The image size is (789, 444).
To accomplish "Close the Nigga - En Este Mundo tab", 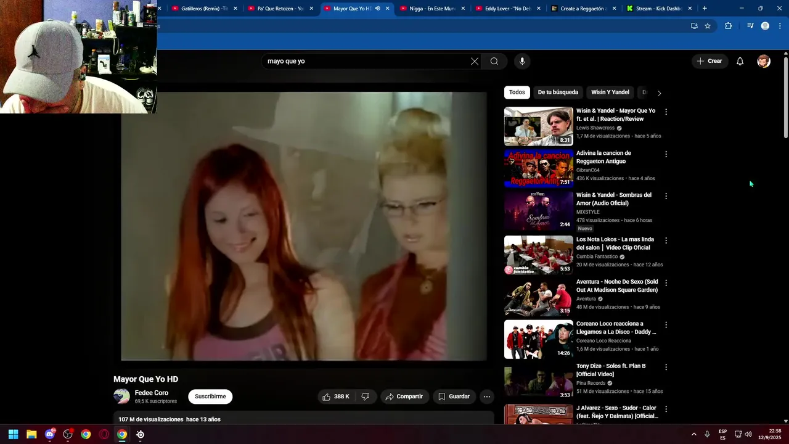I will 463,9.
